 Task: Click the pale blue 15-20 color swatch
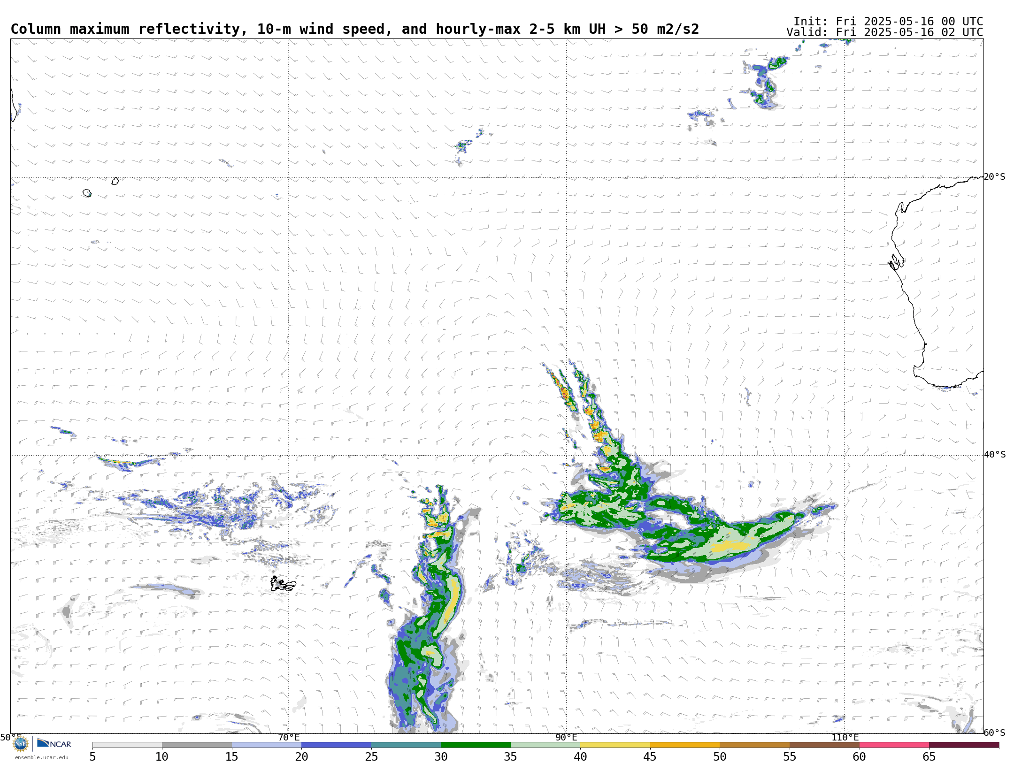point(267,745)
